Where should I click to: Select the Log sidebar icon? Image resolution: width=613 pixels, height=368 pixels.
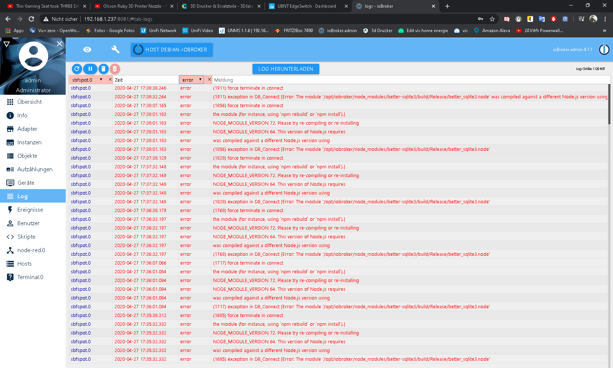(10, 196)
